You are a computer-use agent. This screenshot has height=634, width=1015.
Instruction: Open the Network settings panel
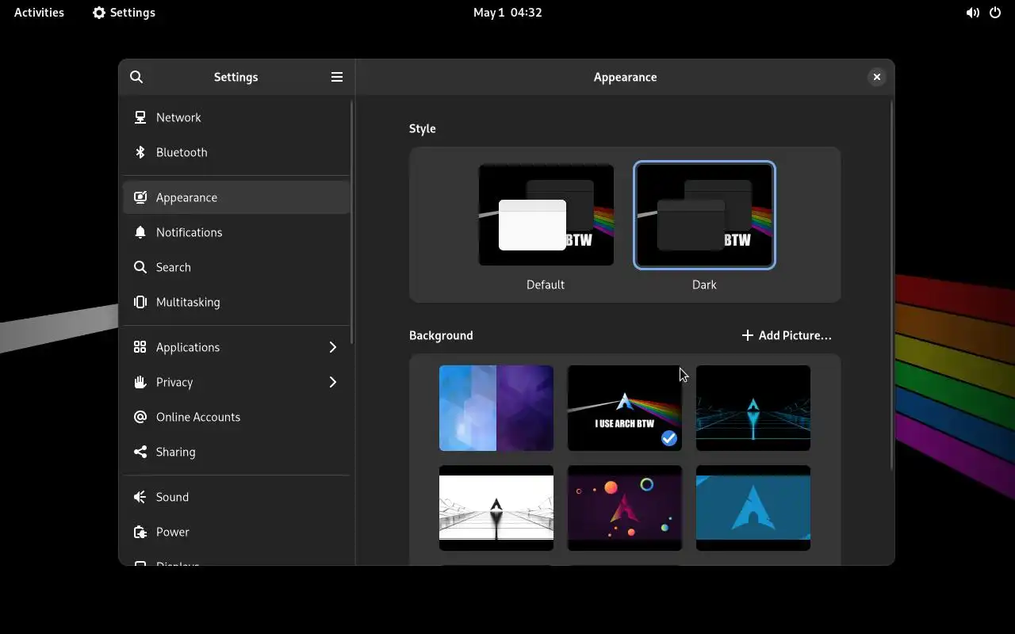click(x=236, y=117)
